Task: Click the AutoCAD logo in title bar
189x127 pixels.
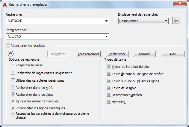Action: (5, 5)
